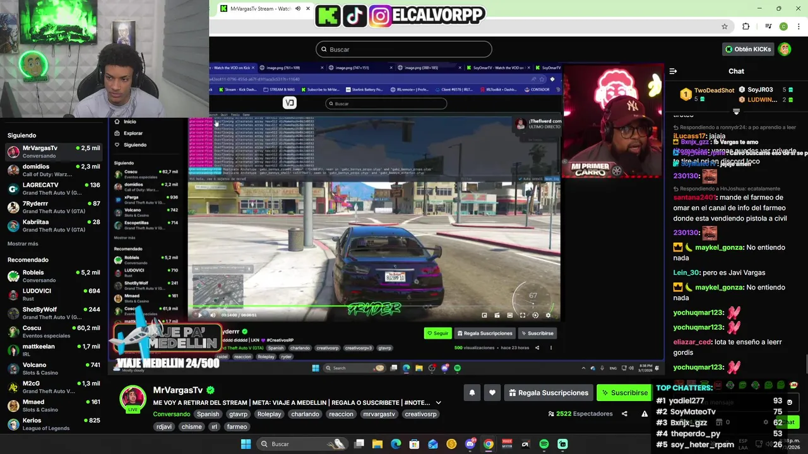Select the charlando tag
808x454 pixels.
[305, 414]
